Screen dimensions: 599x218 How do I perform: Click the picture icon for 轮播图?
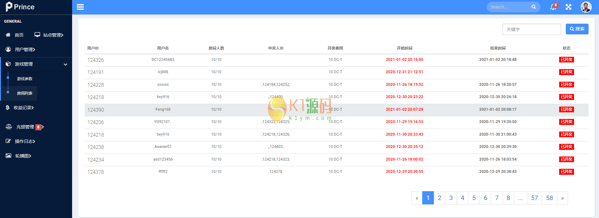[x=9, y=156]
